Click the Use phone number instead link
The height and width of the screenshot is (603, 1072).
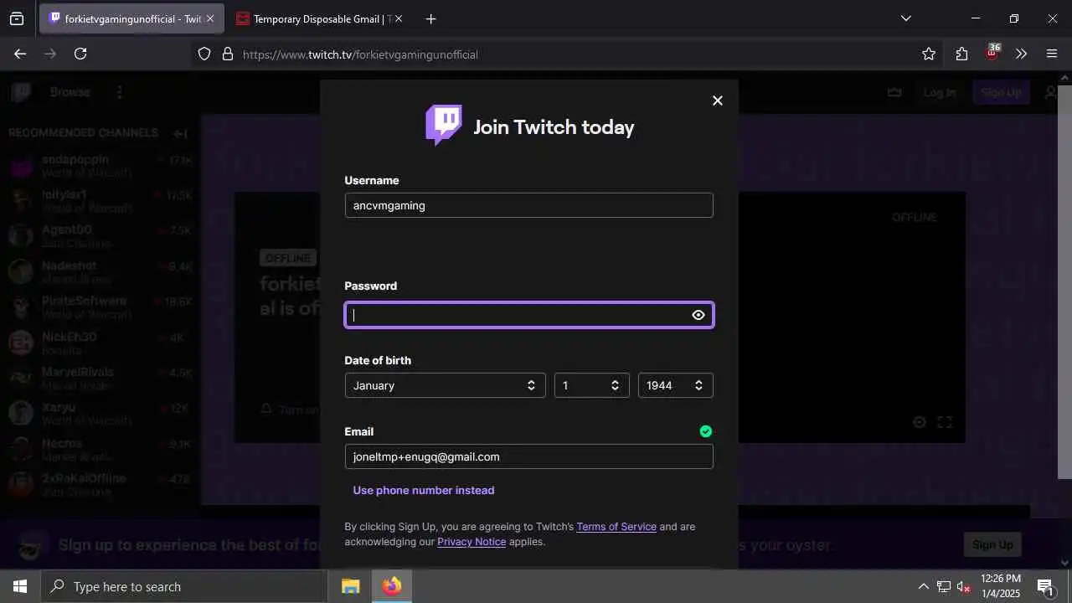pos(424,490)
